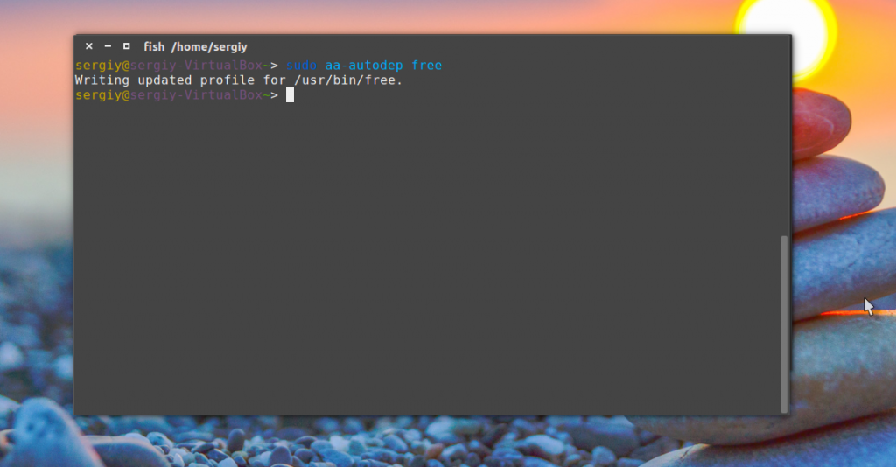Click the red stone on the desktop wallpaper
Viewport: 896px width, 467px height.
(x=821, y=122)
